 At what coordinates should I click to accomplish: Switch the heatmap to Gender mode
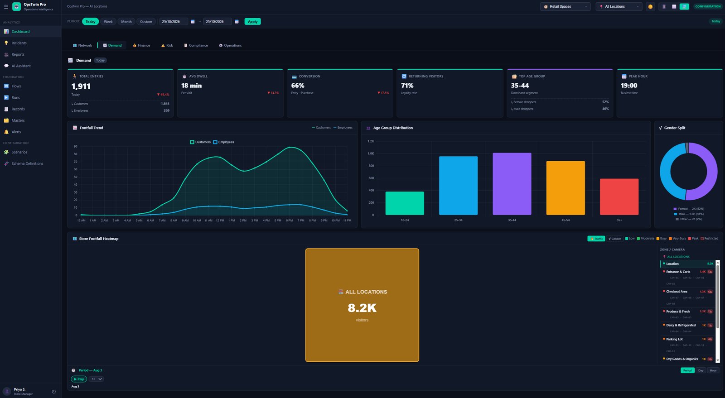click(615, 239)
